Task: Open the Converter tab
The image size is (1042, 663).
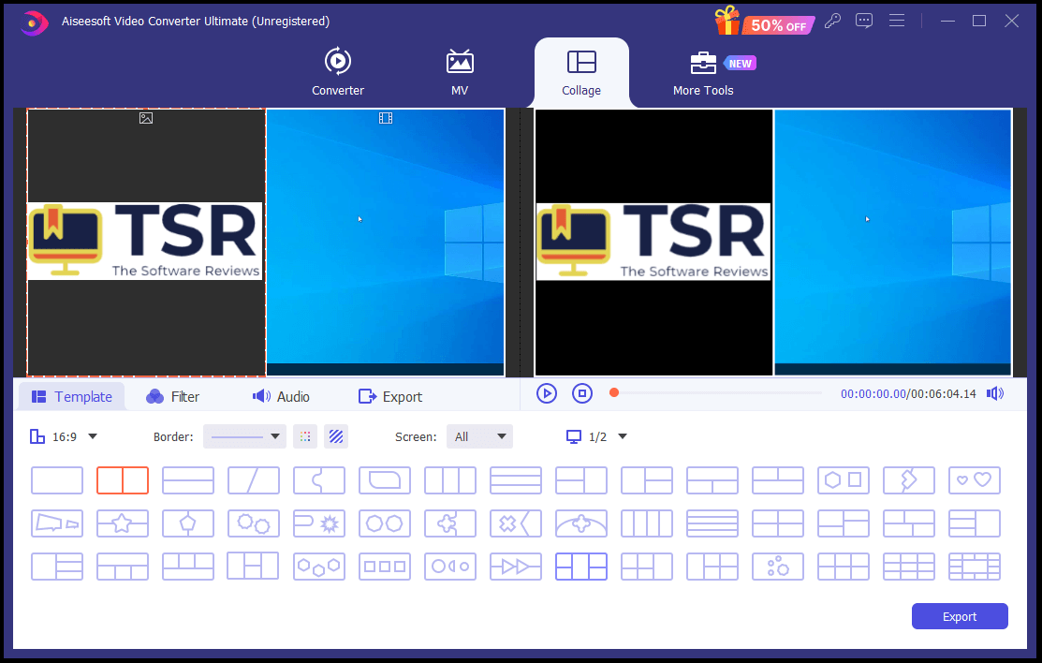Action: pos(338,72)
